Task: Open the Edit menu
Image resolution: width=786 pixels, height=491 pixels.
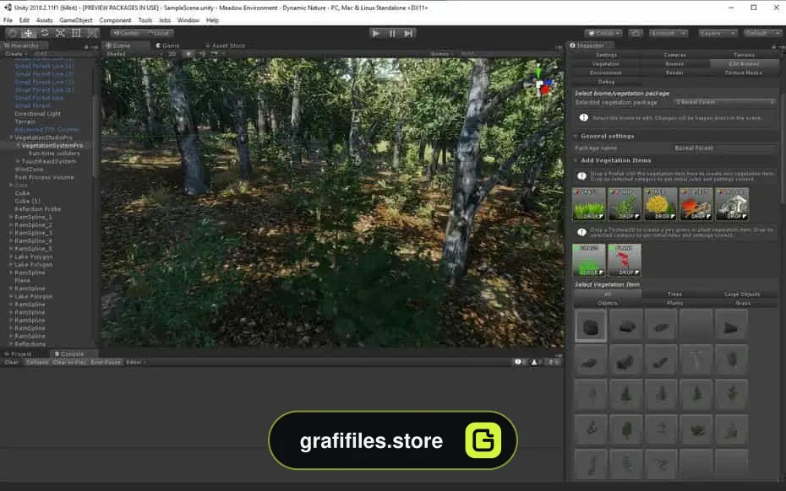Action: 24,20
